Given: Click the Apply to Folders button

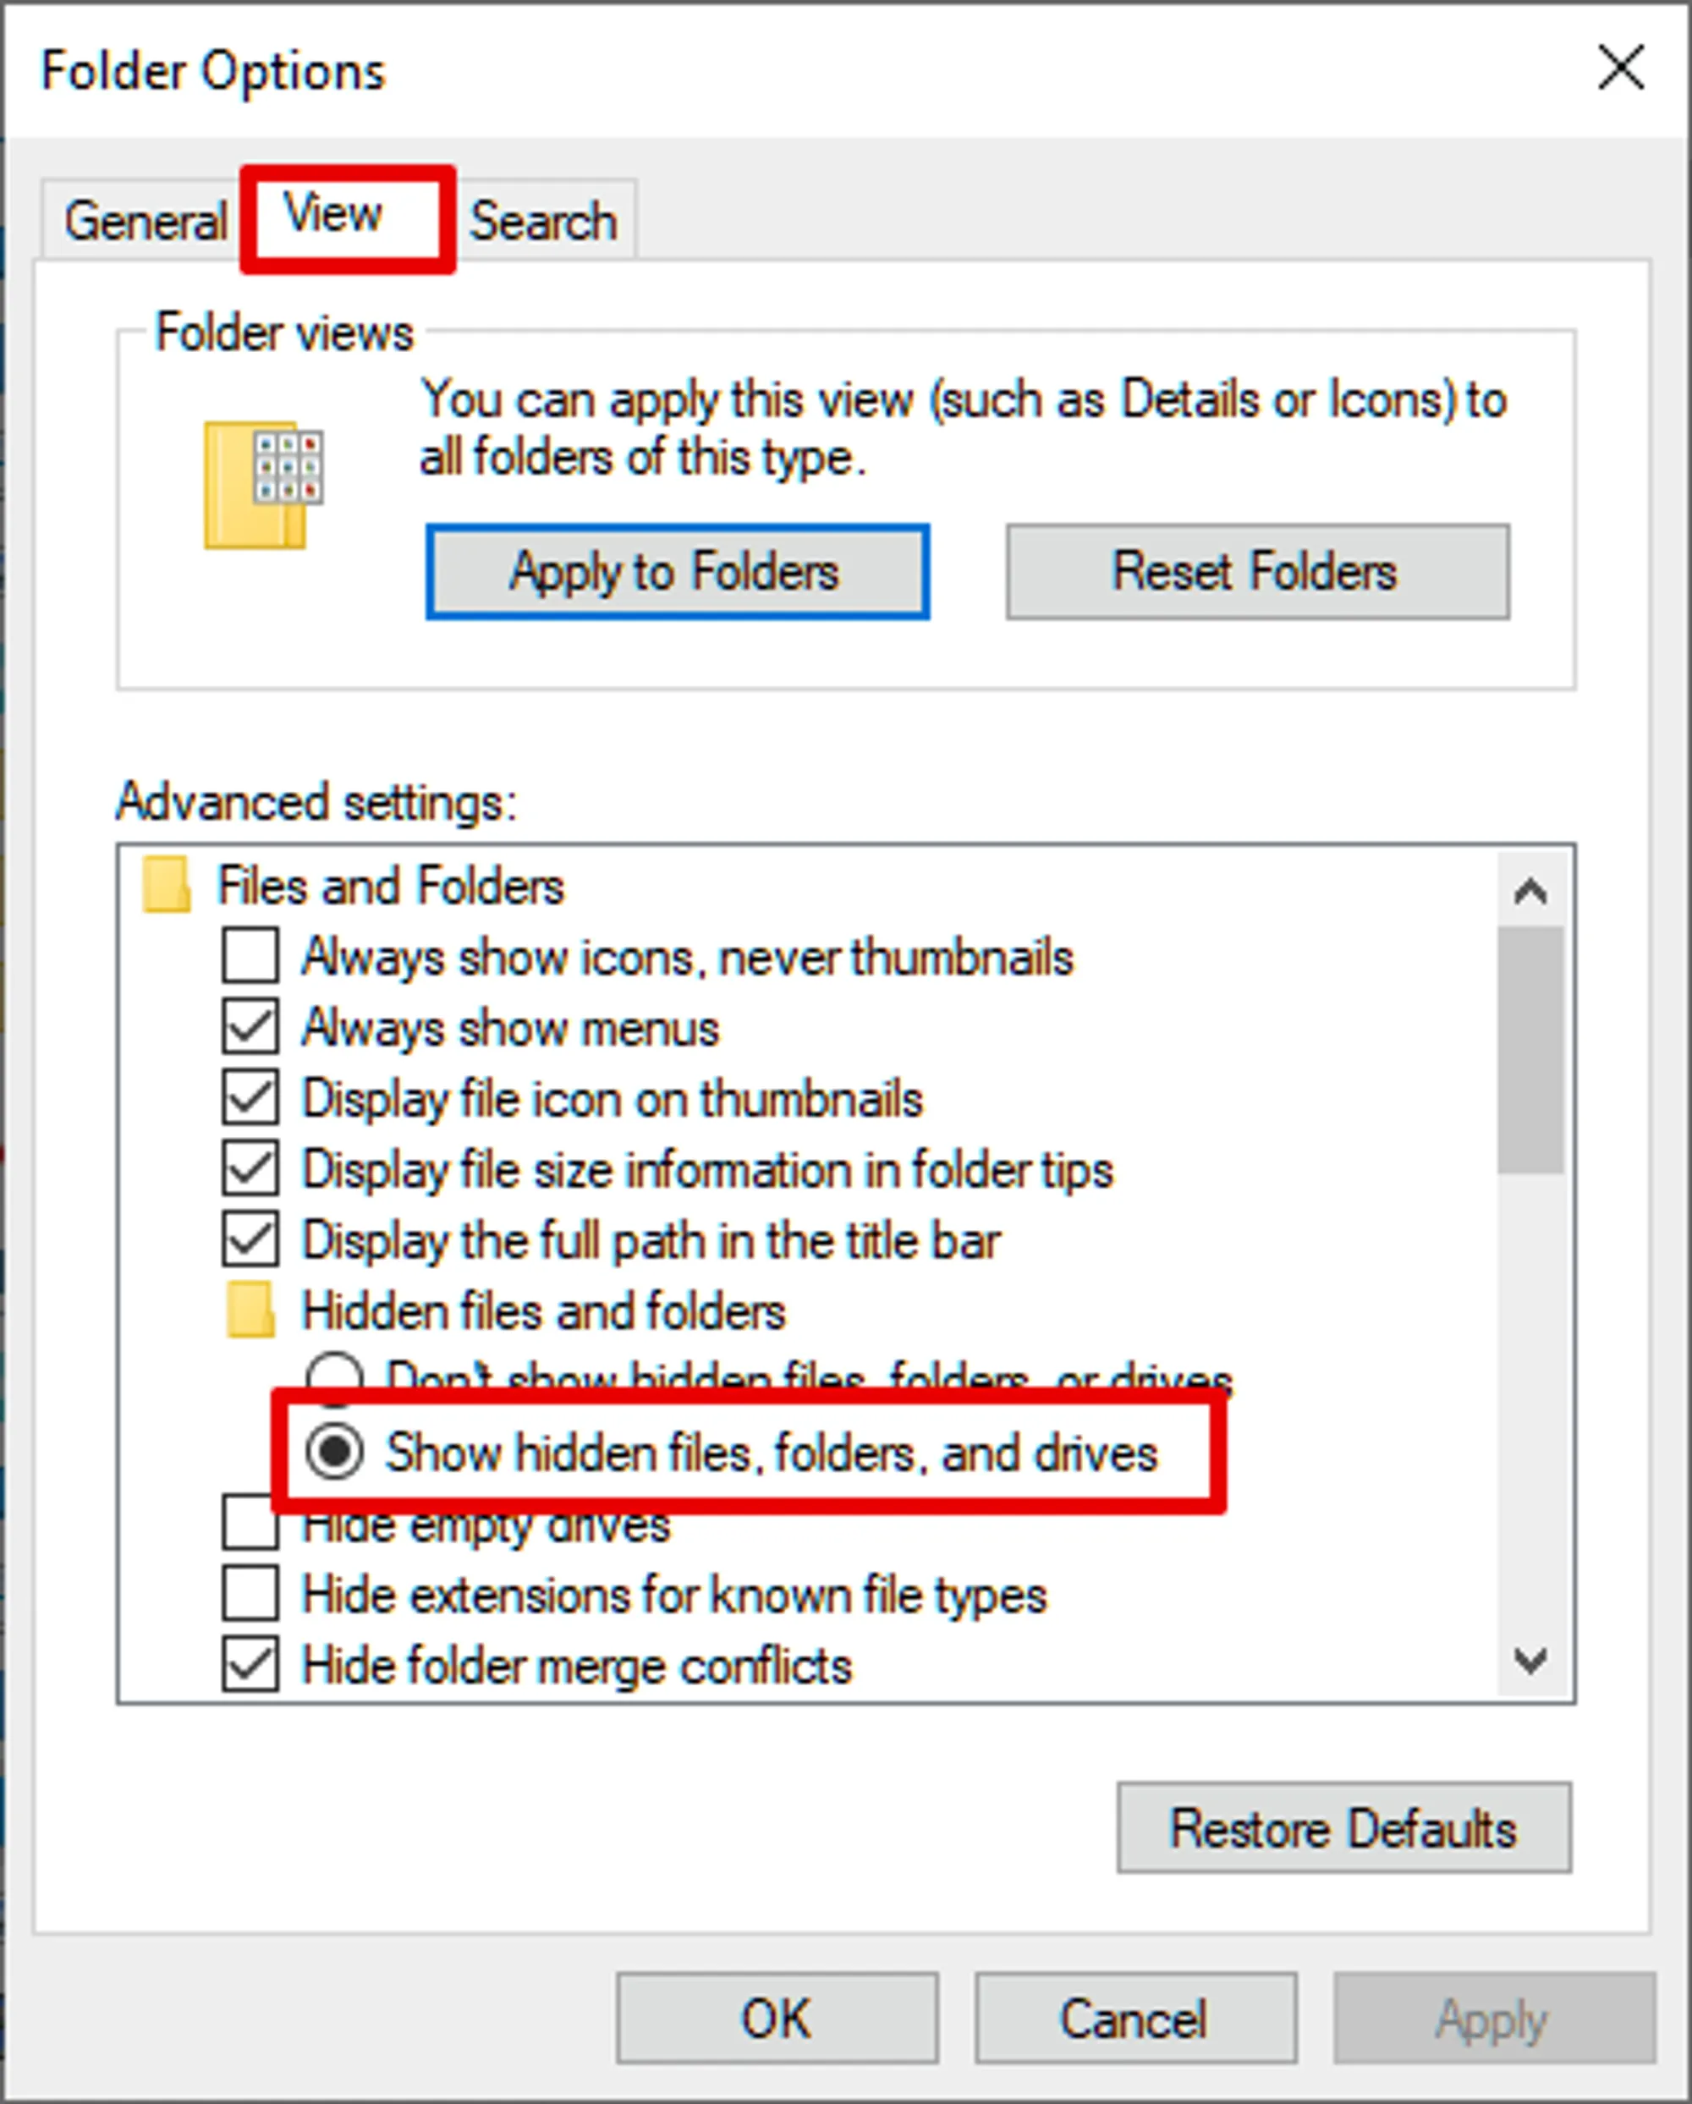Looking at the screenshot, I should click(x=676, y=572).
